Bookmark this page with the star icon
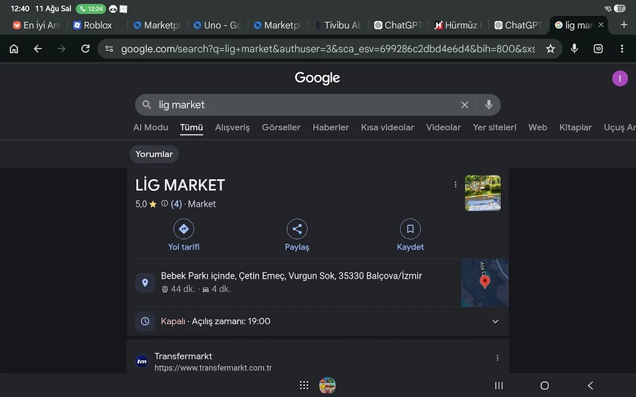This screenshot has width=636, height=397. [550, 49]
